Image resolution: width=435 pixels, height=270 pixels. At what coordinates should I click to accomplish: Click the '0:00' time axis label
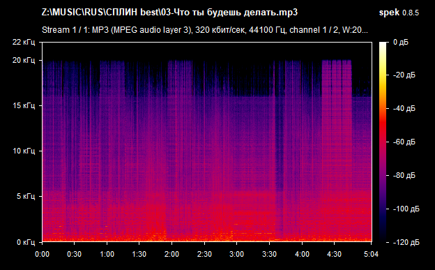[x=42, y=254]
